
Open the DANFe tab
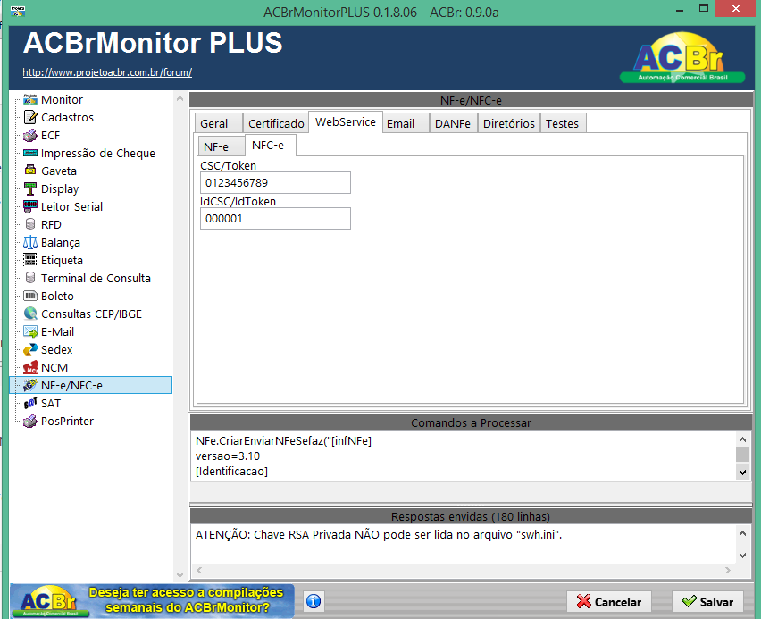pyautogui.click(x=453, y=123)
